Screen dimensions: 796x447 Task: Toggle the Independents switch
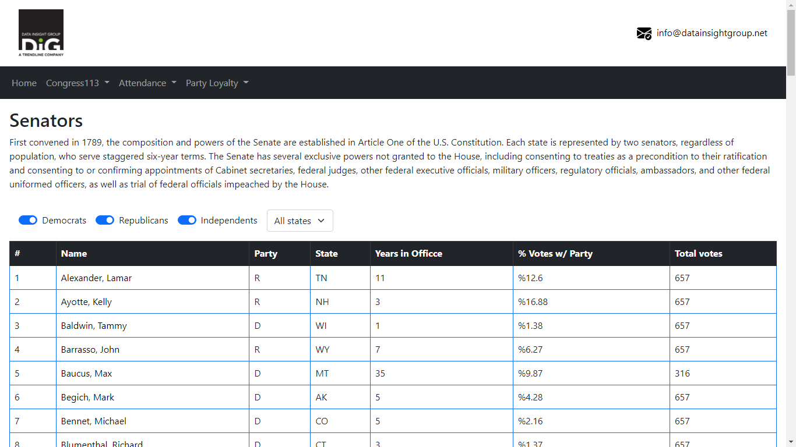(x=187, y=220)
